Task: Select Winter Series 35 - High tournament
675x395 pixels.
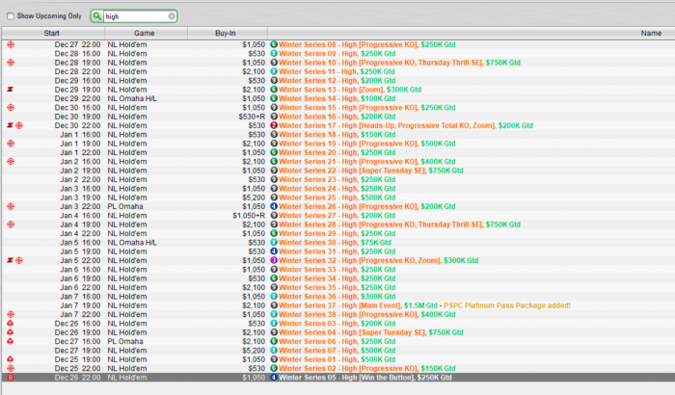Action: 337,287
